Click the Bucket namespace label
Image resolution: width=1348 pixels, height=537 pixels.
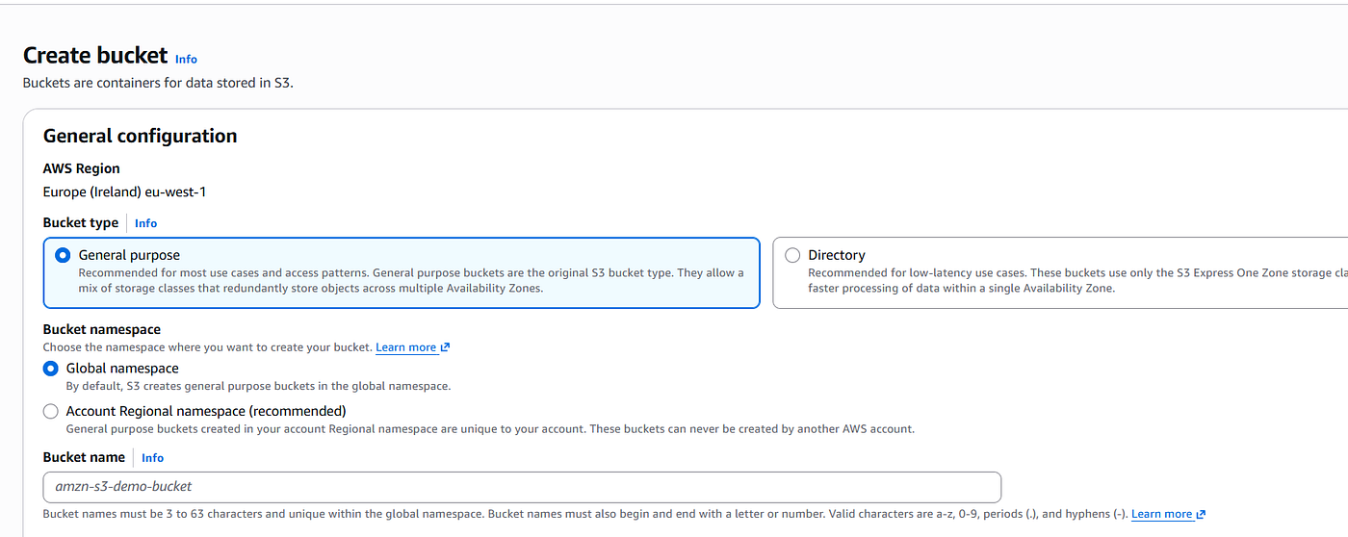pos(102,329)
